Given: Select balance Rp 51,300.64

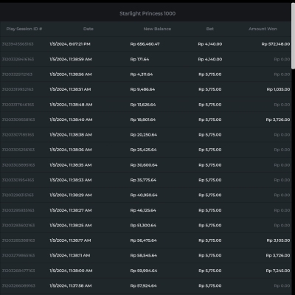Looking at the screenshot, I should (x=143, y=225).
